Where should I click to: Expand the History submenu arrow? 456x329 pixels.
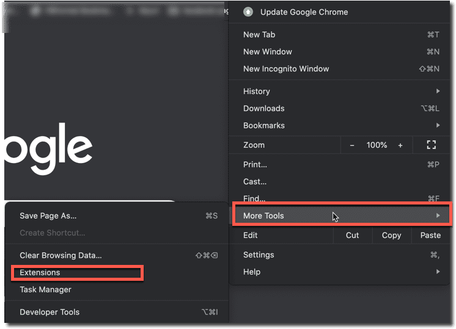pyautogui.click(x=438, y=91)
